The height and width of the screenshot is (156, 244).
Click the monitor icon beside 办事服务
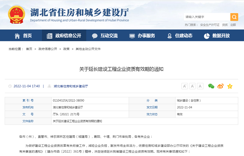click(132, 36)
